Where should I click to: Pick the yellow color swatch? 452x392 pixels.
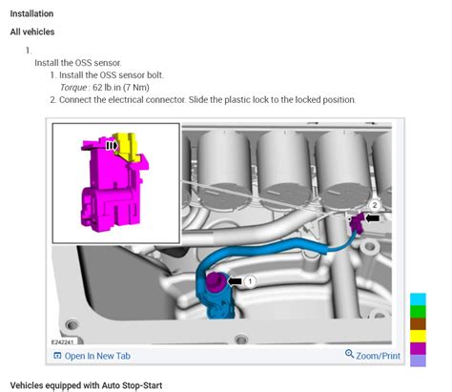coord(418,336)
